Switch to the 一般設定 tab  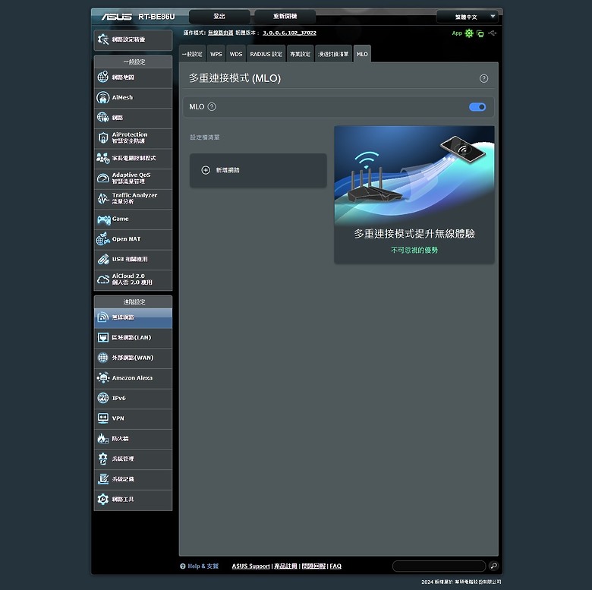(192, 54)
